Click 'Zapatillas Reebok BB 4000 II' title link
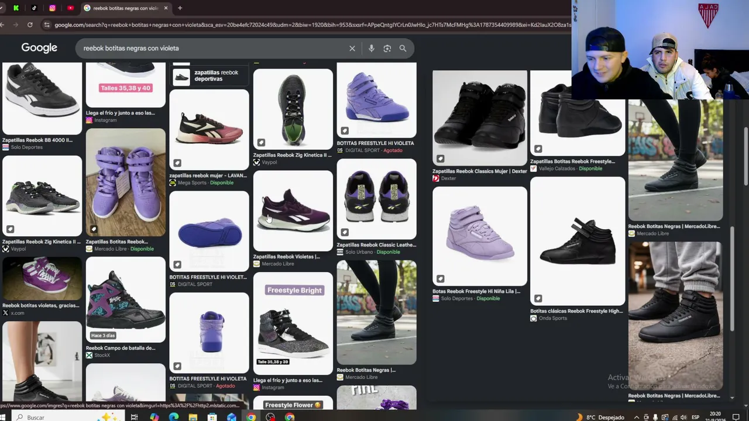The width and height of the screenshot is (749, 421). point(37,140)
